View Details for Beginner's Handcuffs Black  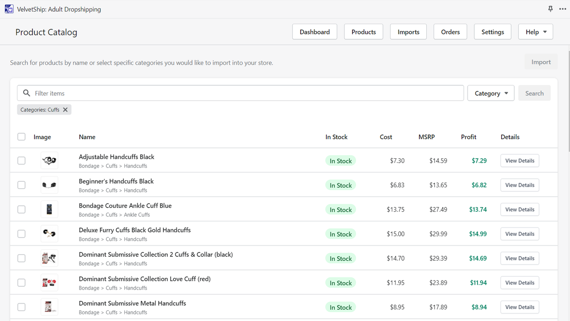(x=520, y=185)
